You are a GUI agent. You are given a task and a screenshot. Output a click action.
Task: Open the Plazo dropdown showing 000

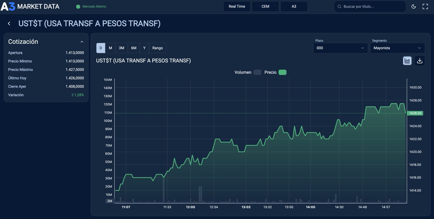coord(340,48)
